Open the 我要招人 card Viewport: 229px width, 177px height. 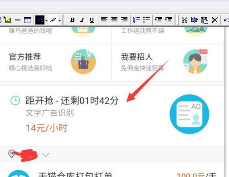168,62
